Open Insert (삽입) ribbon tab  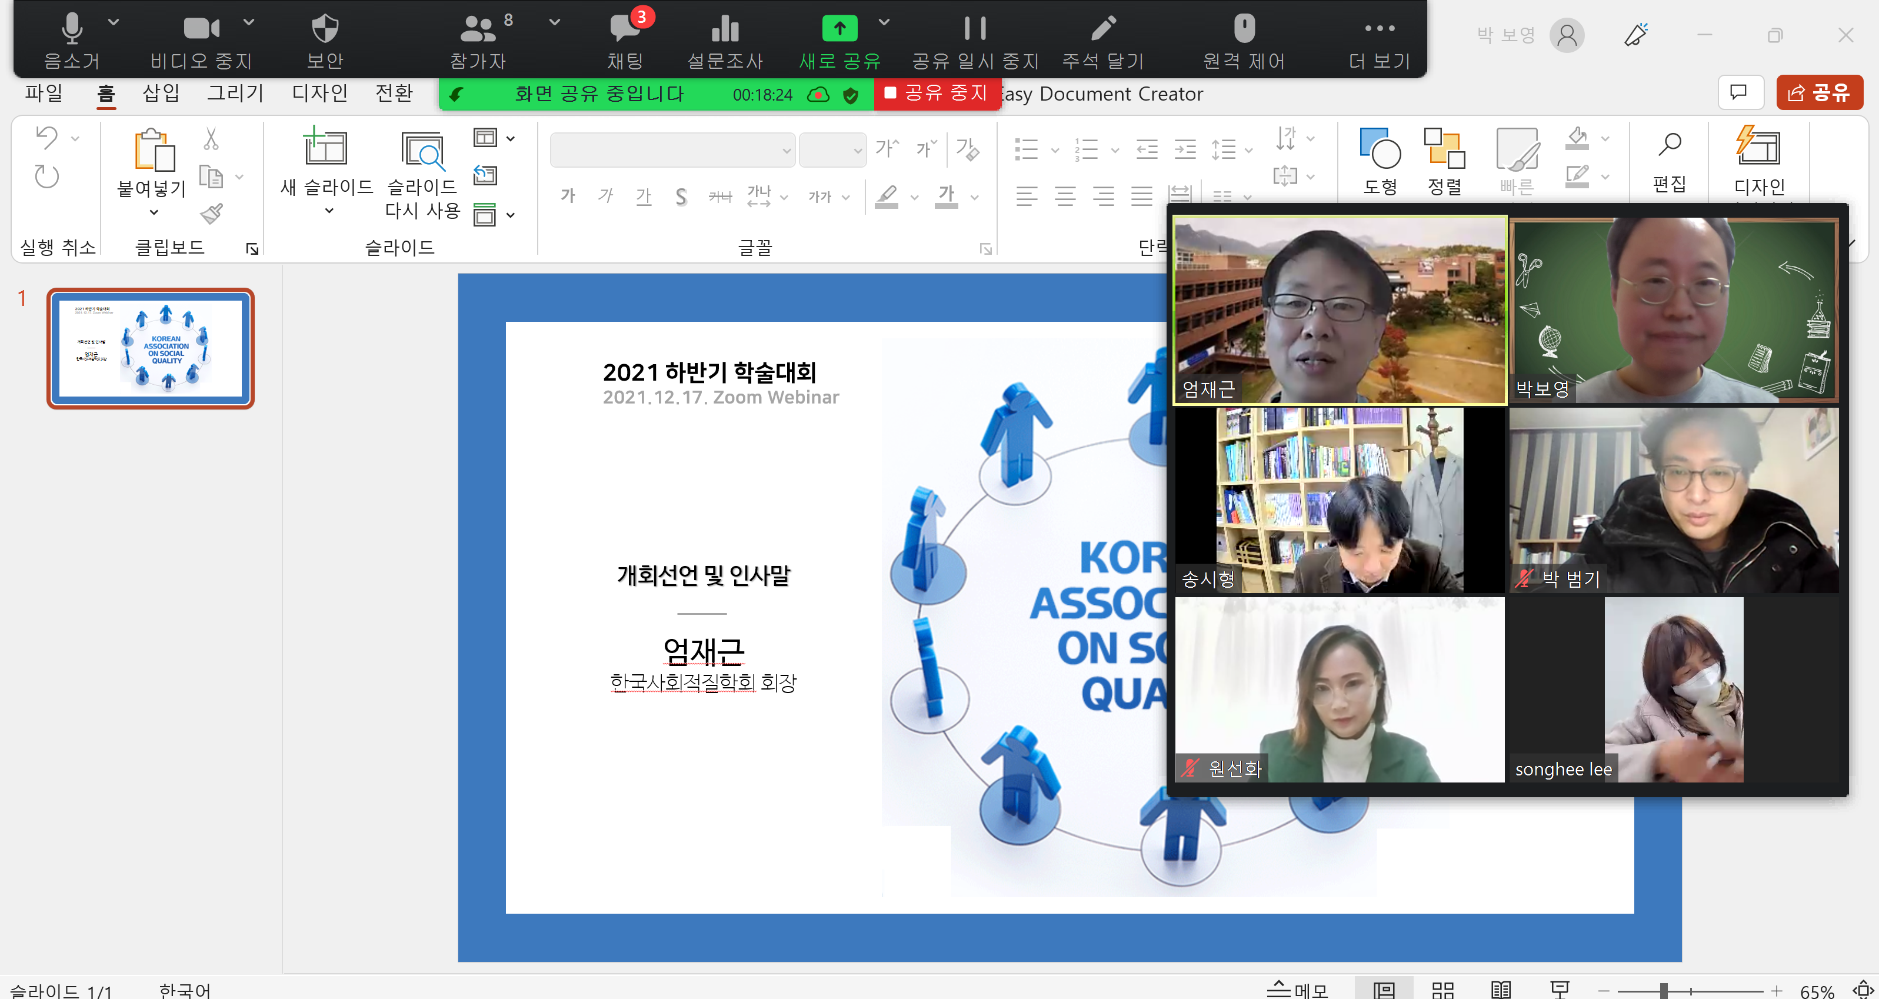tap(161, 93)
